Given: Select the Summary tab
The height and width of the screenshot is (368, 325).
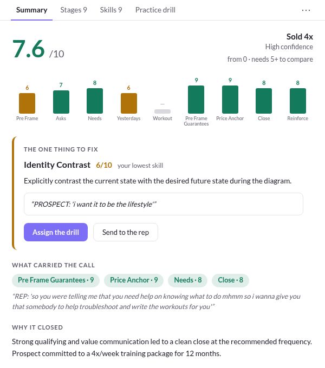Looking at the screenshot, I should click(x=32, y=10).
